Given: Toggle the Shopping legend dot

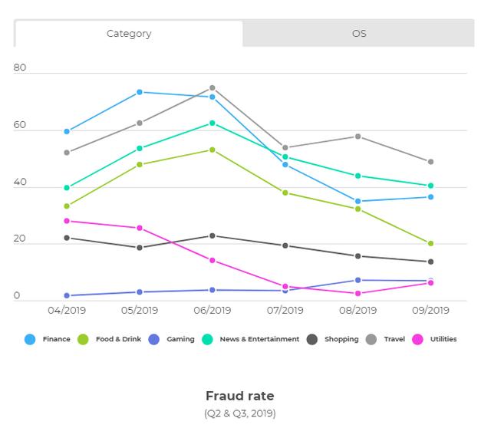Looking at the screenshot, I should pyautogui.click(x=312, y=339).
